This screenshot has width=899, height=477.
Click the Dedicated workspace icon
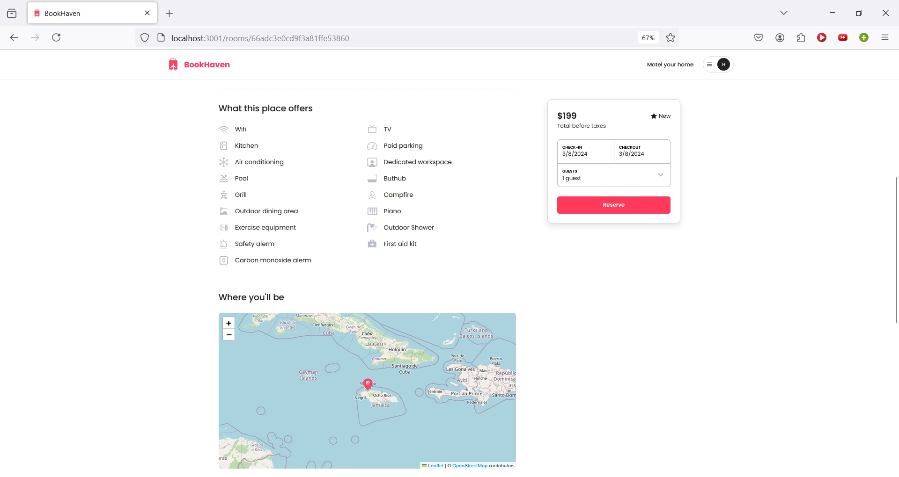[372, 162]
